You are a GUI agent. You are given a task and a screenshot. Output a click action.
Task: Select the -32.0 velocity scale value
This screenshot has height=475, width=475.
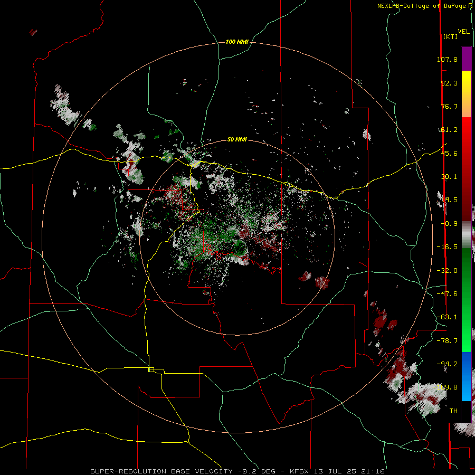(x=447, y=271)
